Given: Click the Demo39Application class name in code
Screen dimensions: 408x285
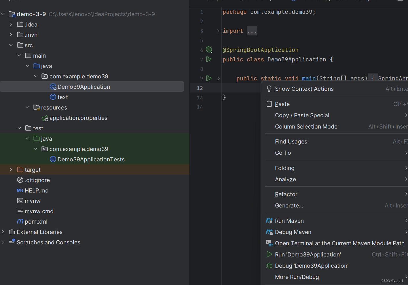Looking at the screenshot, I should tap(297, 59).
